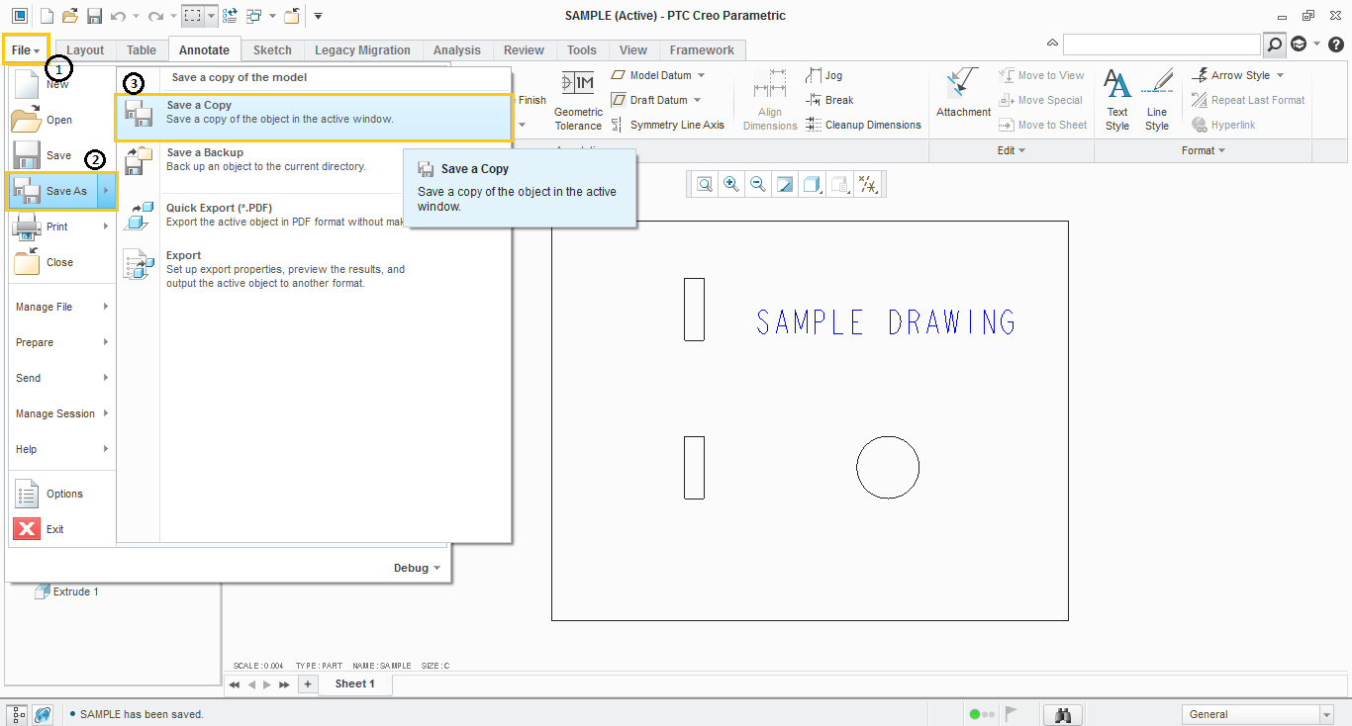Open the Geometric Tolerance tool
The height and width of the screenshot is (726, 1352).
point(578,99)
